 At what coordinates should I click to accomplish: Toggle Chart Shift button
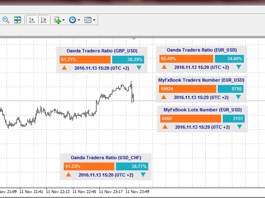[x=43, y=20]
